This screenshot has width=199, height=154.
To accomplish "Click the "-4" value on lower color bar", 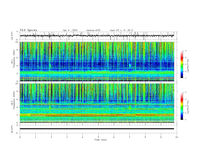I will click(185, 99).
